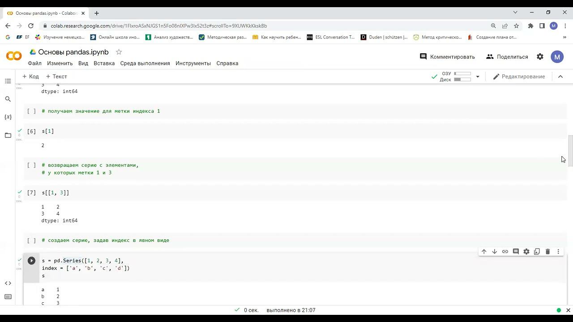
Task: Open the command palette sidebar icon
Action: pyautogui.click(x=8, y=297)
